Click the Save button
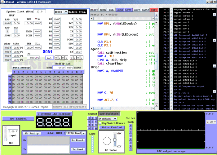This screenshot has width=217, height=155. coord(128,10)
